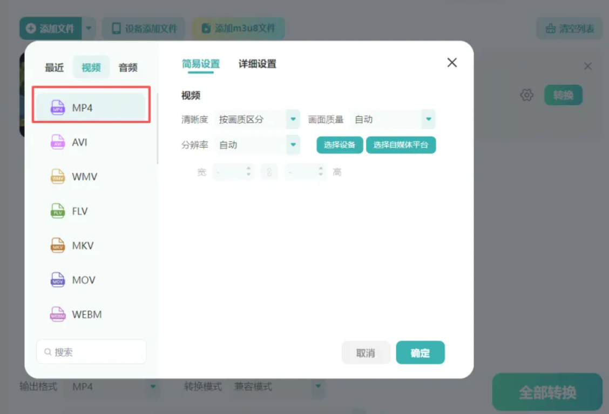This screenshot has height=414, width=609.
Task: Close the format settings dialog
Action: coord(452,63)
